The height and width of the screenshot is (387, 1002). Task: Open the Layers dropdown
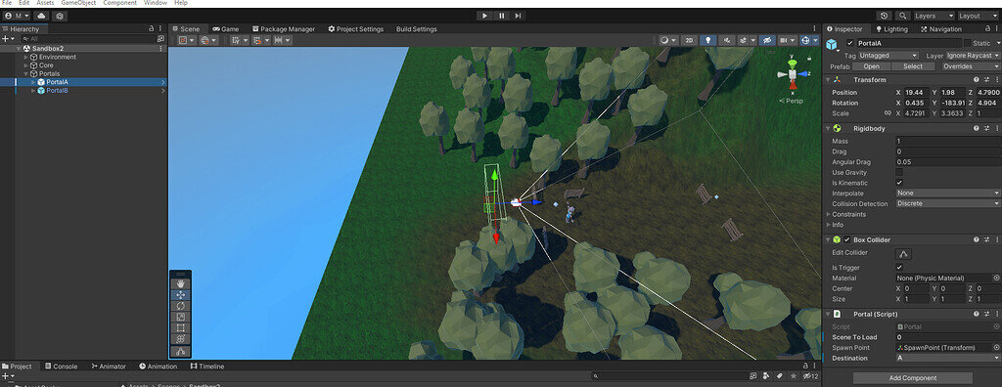[934, 16]
